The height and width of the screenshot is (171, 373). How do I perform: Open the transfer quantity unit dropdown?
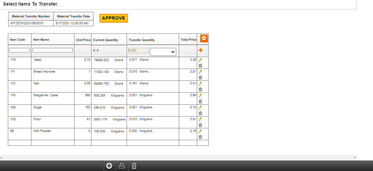163,52
